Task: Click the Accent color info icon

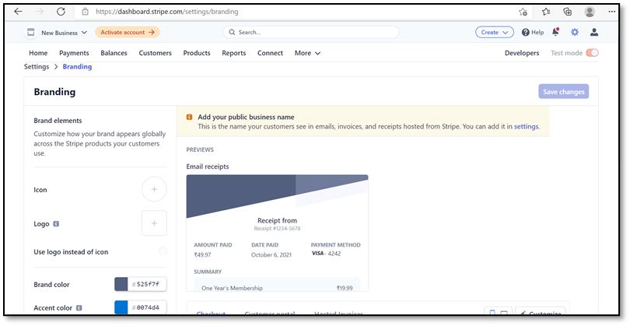Action: (79, 307)
